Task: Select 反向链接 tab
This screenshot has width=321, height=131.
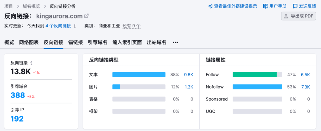Action: coord(53,43)
